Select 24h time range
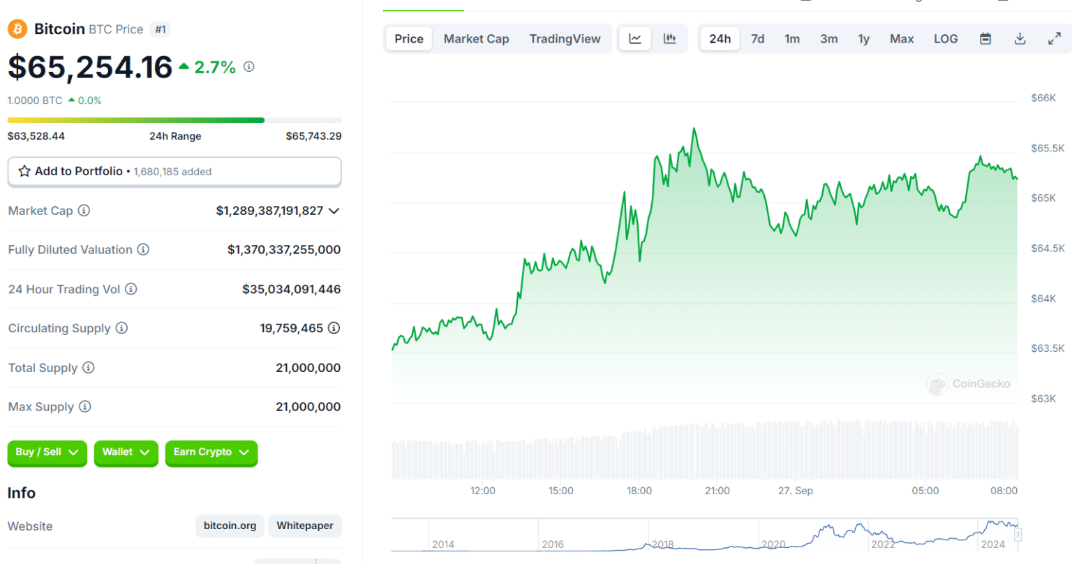 click(720, 39)
